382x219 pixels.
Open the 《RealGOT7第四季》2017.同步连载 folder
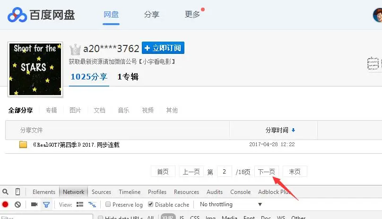[76, 145]
